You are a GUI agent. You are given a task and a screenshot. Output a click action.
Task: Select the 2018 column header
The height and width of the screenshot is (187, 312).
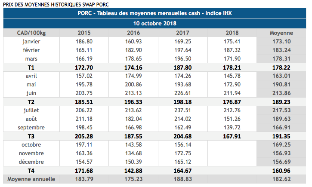point(232,33)
